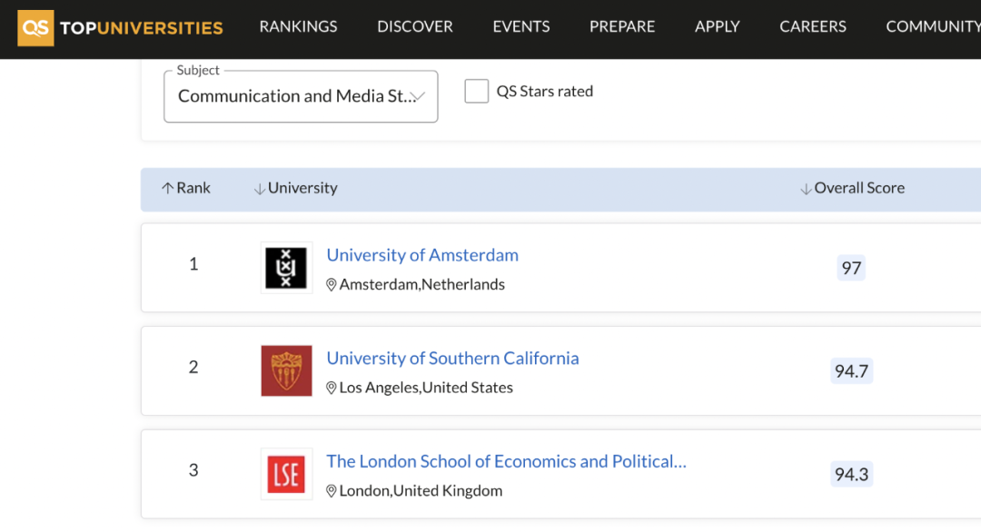Enable the QS Stars rated checkbox
Image resolution: width=981 pixels, height=532 pixels.
tap(477, 92)
